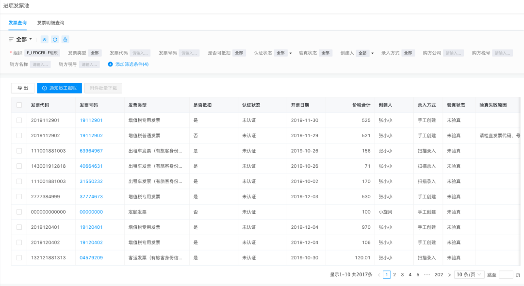This screenshot has width=524, height=286.
Task: Switch to the 发票明细查询 tab
Action: 50,23
